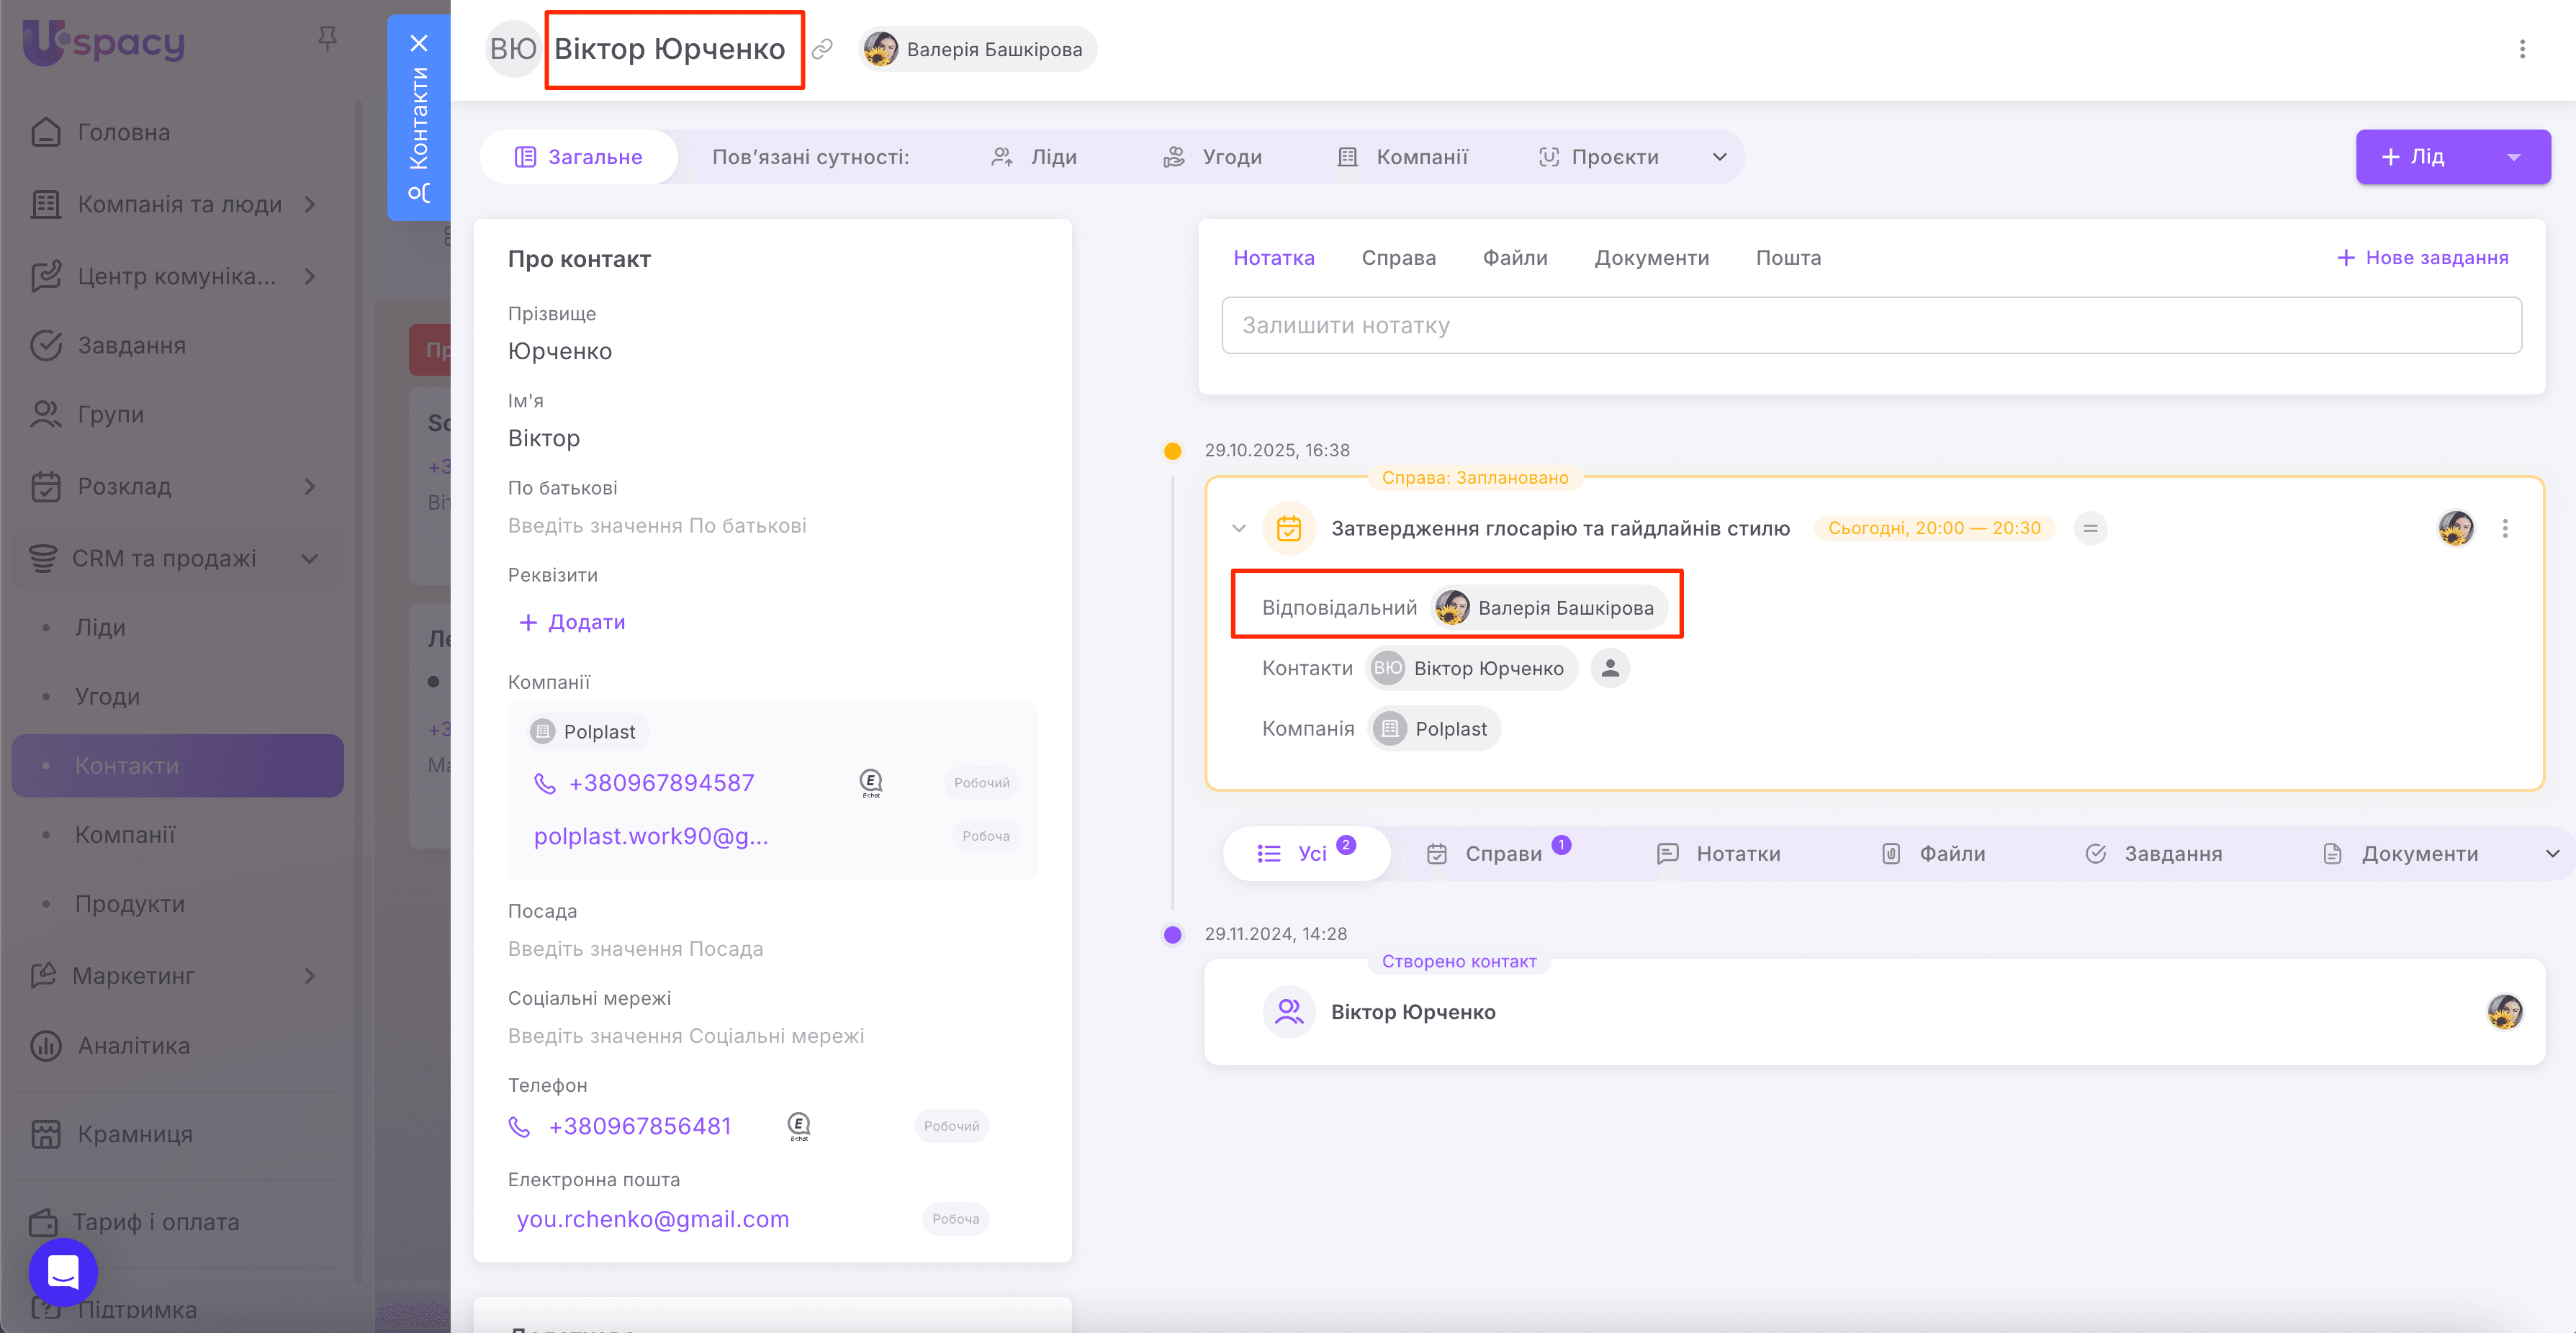Click E-chat icon next to +380967894587
The height and width of the screenshot is (1333, 2576).
[871, 783]
